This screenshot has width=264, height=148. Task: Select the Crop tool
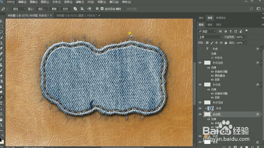click(1, 43)
